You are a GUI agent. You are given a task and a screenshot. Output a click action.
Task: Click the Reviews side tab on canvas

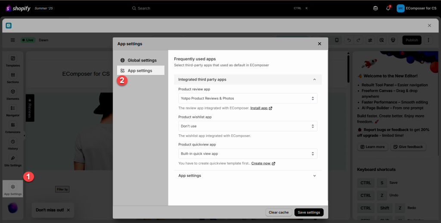(x=30, y=108)
